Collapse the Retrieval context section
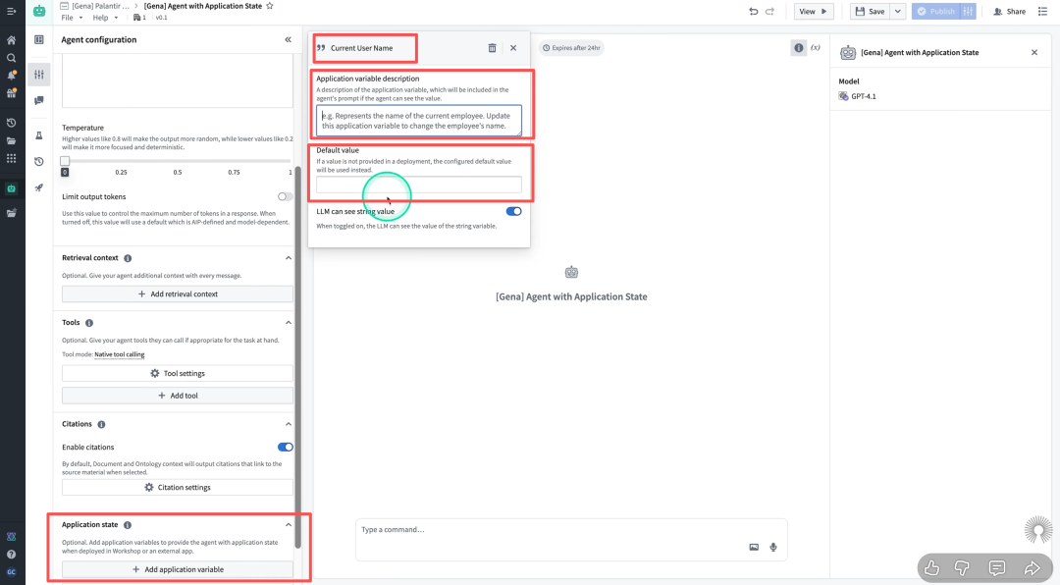Image resolution: width=1060 pixels, height=585 pixels. [x=289, y=258]
